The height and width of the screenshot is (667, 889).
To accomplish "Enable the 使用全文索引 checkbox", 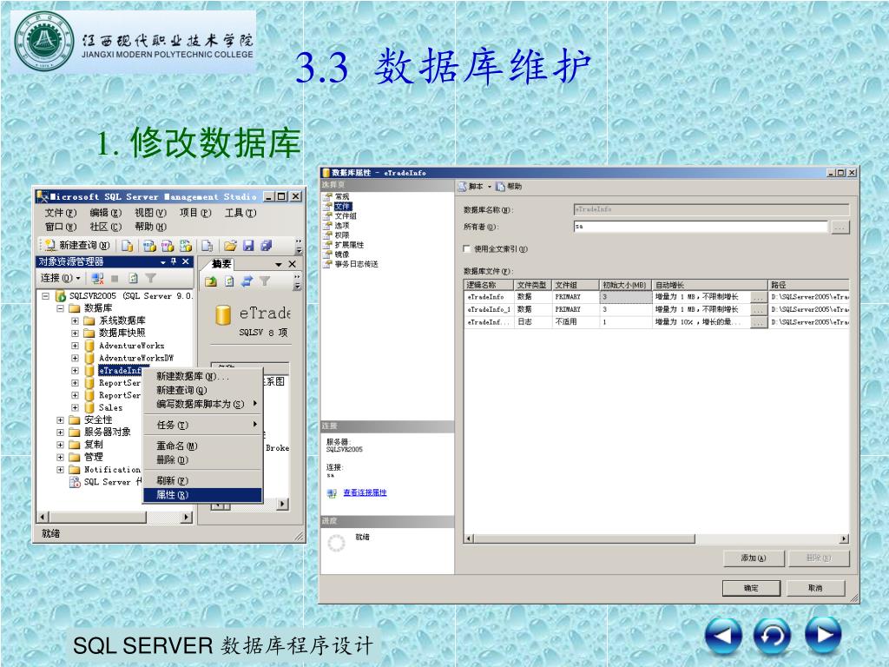I will 466,248.
